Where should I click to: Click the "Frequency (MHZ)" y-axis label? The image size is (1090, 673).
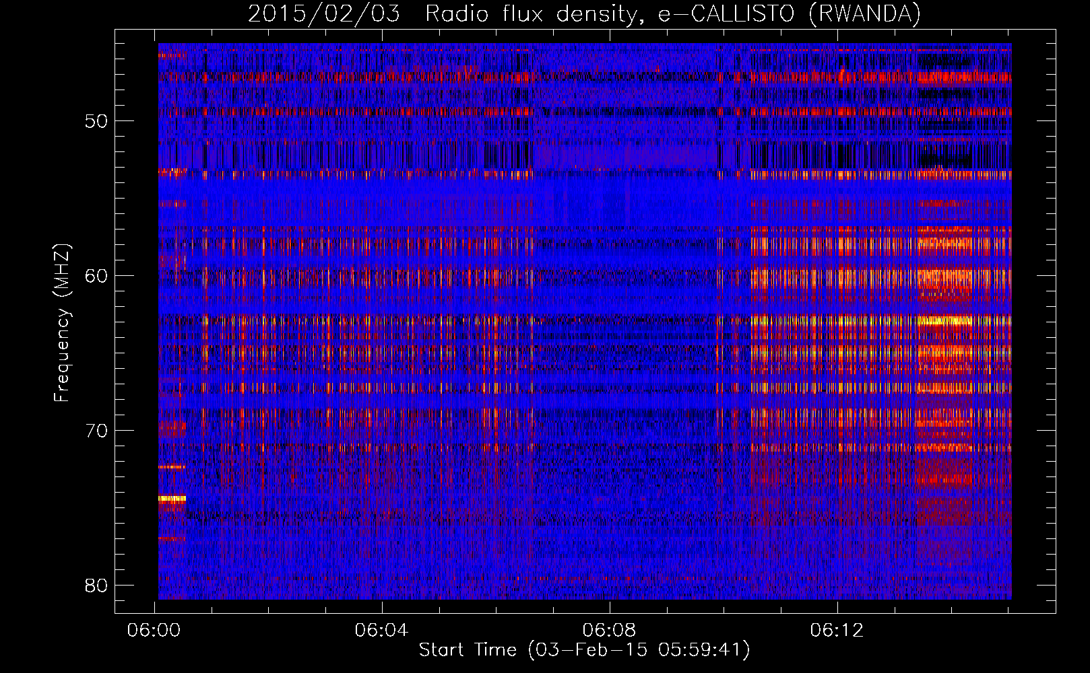click(62, 322)
